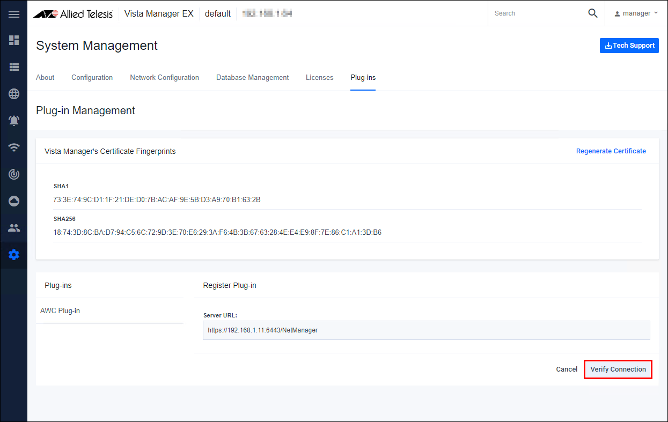Open the Database Management tab
Image resolution: width=668 pixels, height=422 pixels.
[252, 78]
